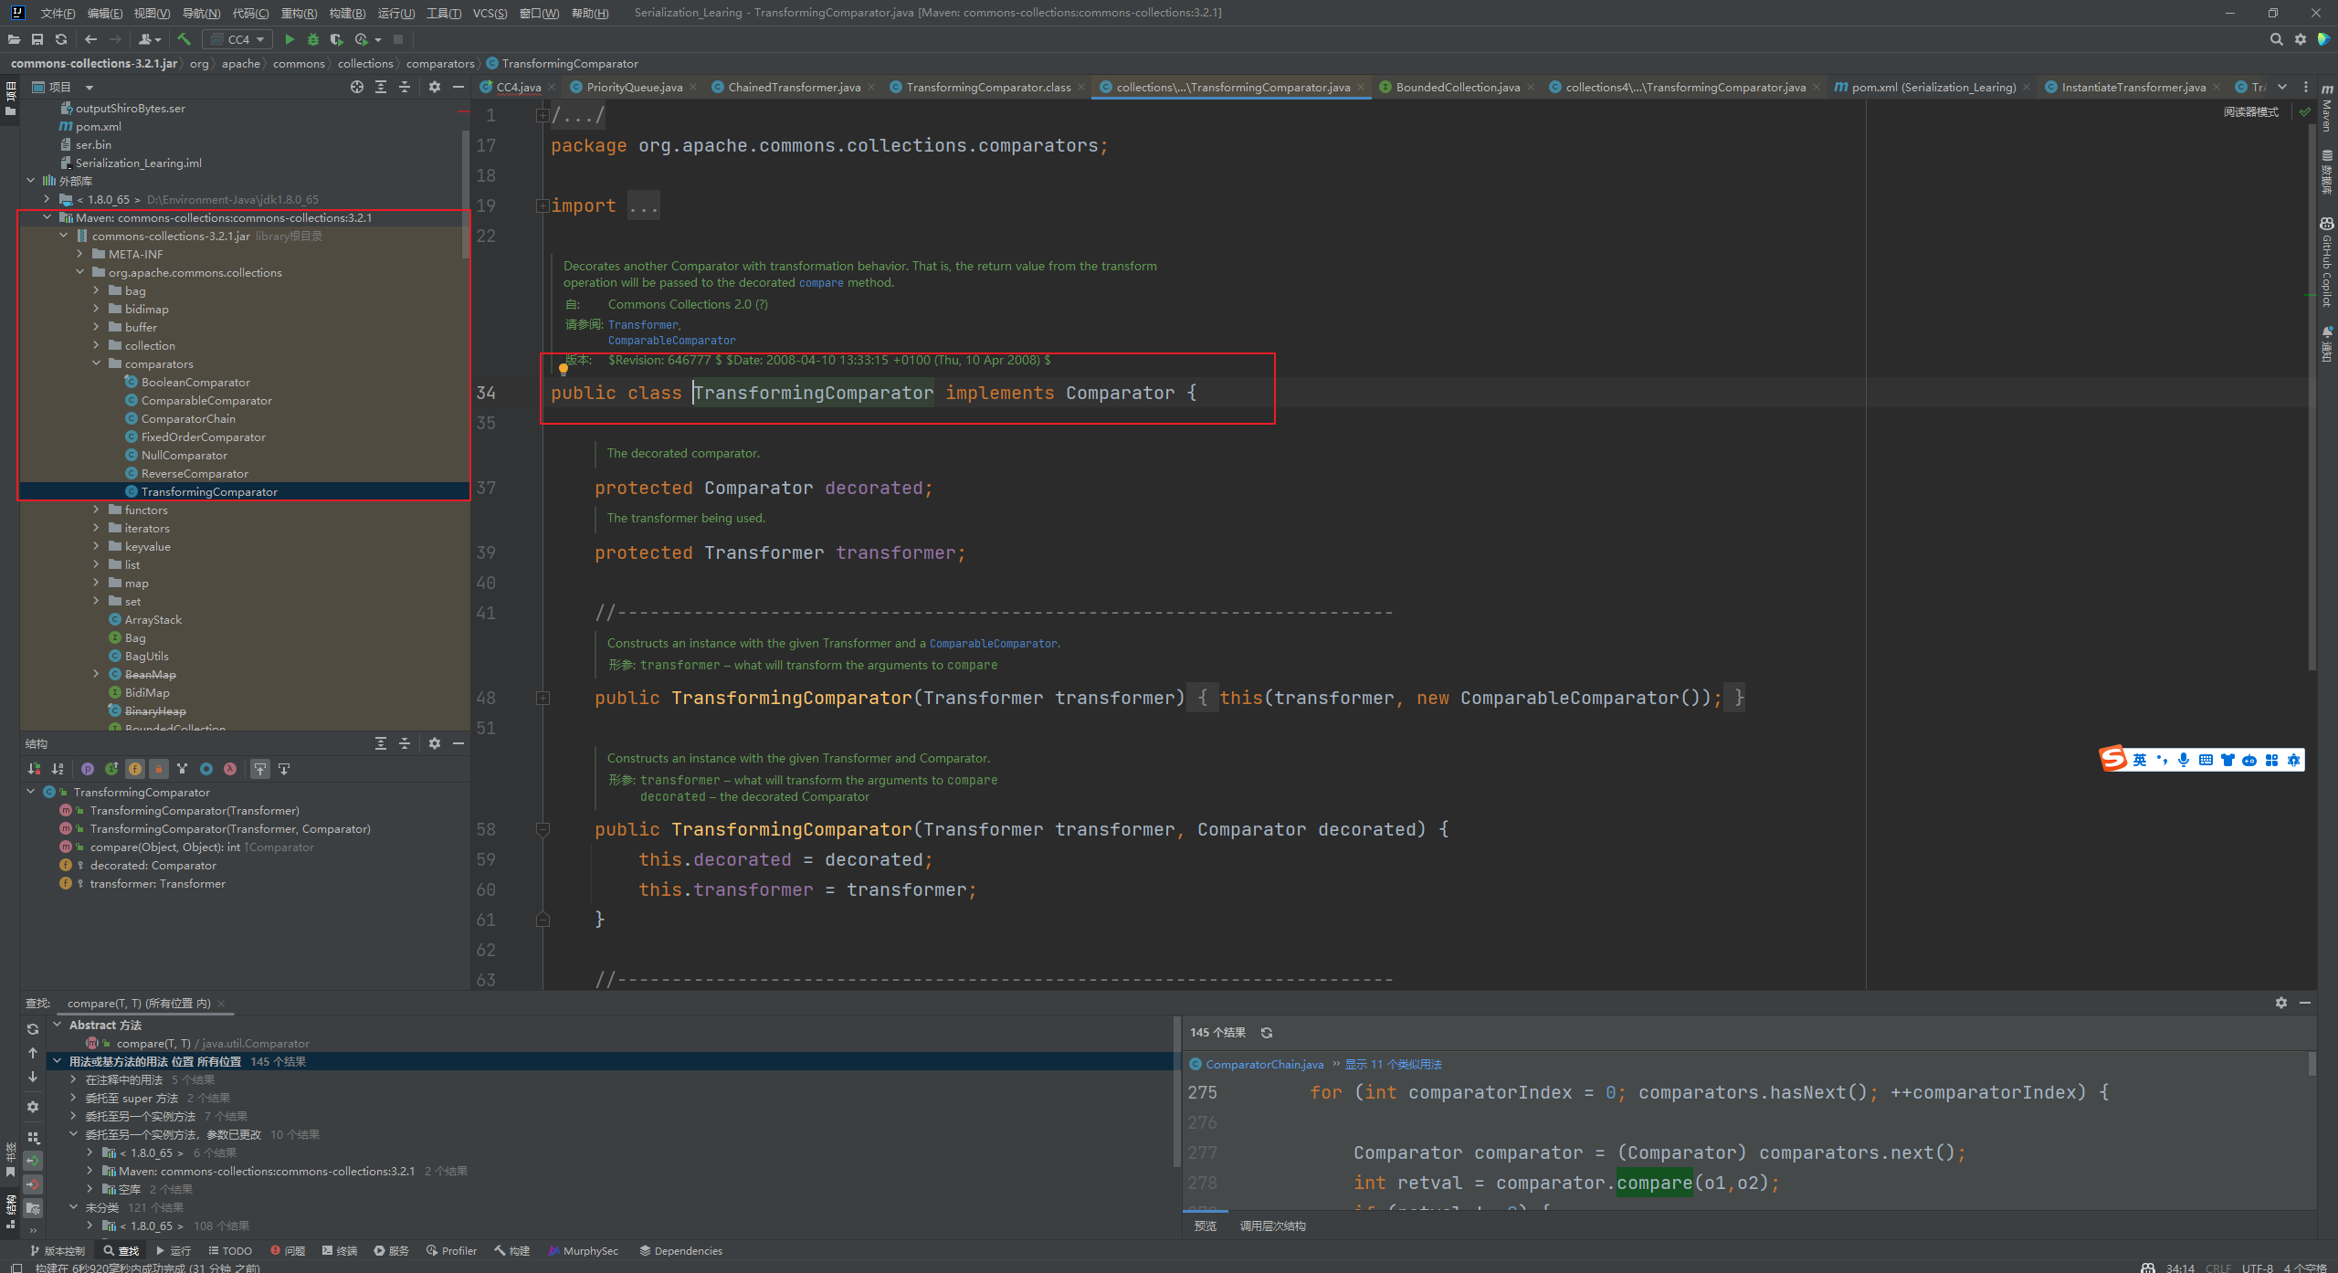Toggle showing fields with the orange f icon
Viewport: 2338px width, 1273px height.
[135, 769]
